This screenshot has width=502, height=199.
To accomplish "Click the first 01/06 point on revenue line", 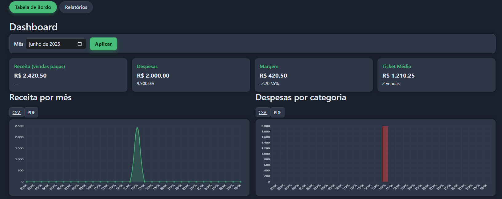I will pyautogui.click(x=27, y=182).
